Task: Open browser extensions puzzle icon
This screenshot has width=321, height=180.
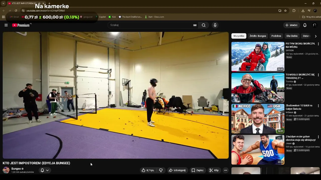Action: [x=294, y=11]
